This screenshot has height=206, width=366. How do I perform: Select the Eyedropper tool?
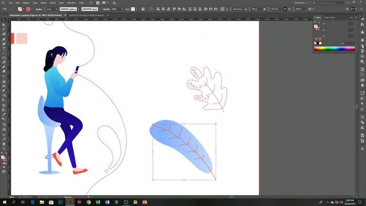4,114
